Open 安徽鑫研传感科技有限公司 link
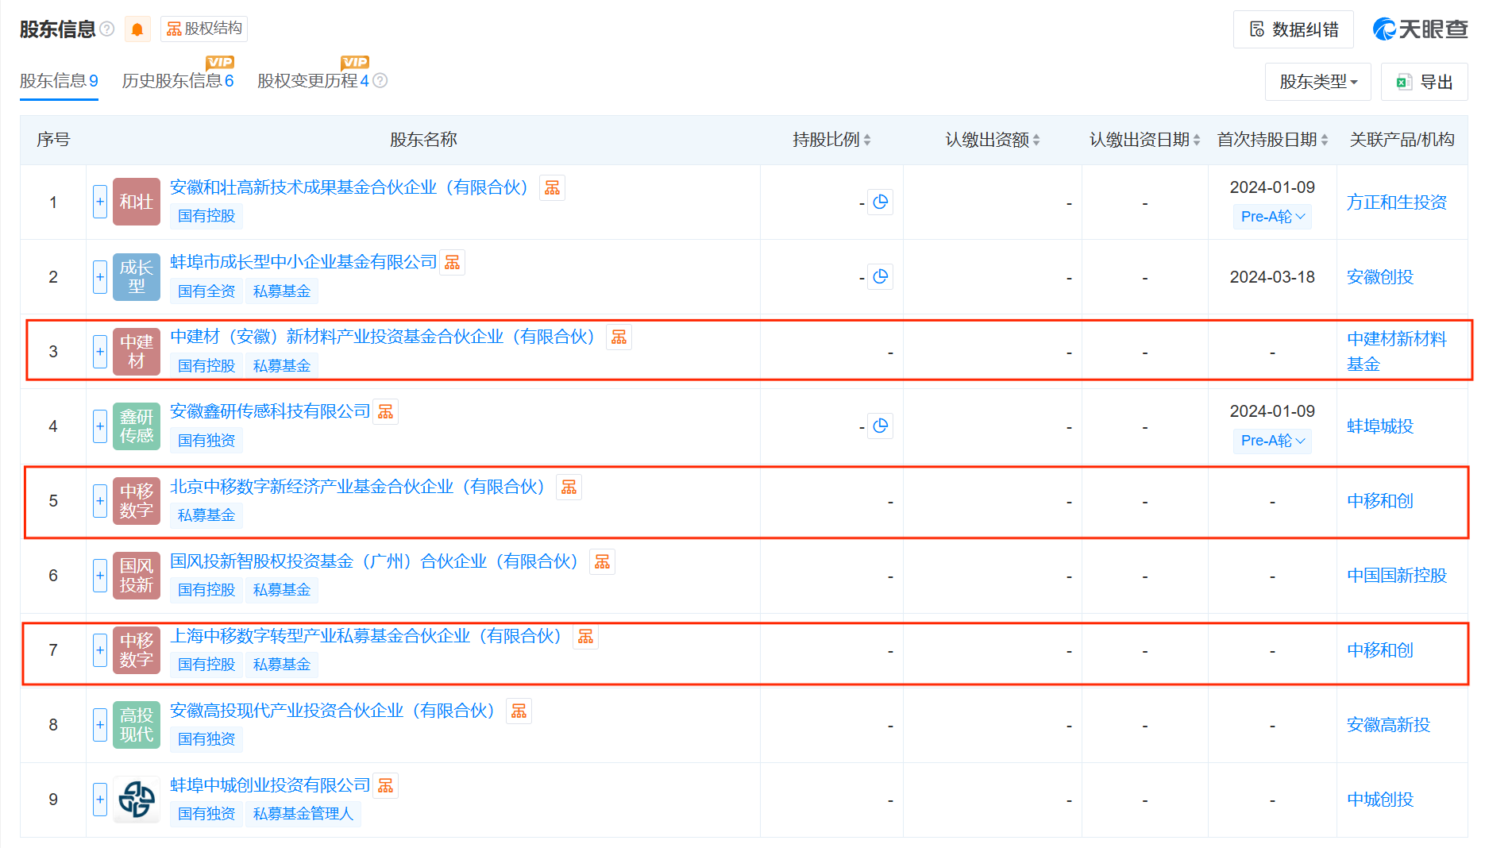1485x848 pixels. (x=270, y=411)
